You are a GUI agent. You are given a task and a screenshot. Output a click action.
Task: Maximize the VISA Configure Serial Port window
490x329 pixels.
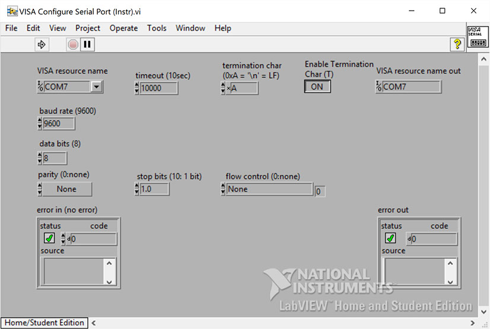pos(442,11)
